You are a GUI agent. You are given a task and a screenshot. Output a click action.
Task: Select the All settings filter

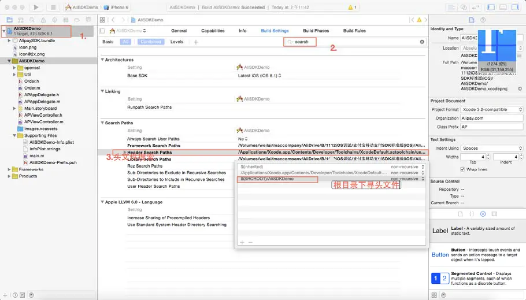[125, 42]
